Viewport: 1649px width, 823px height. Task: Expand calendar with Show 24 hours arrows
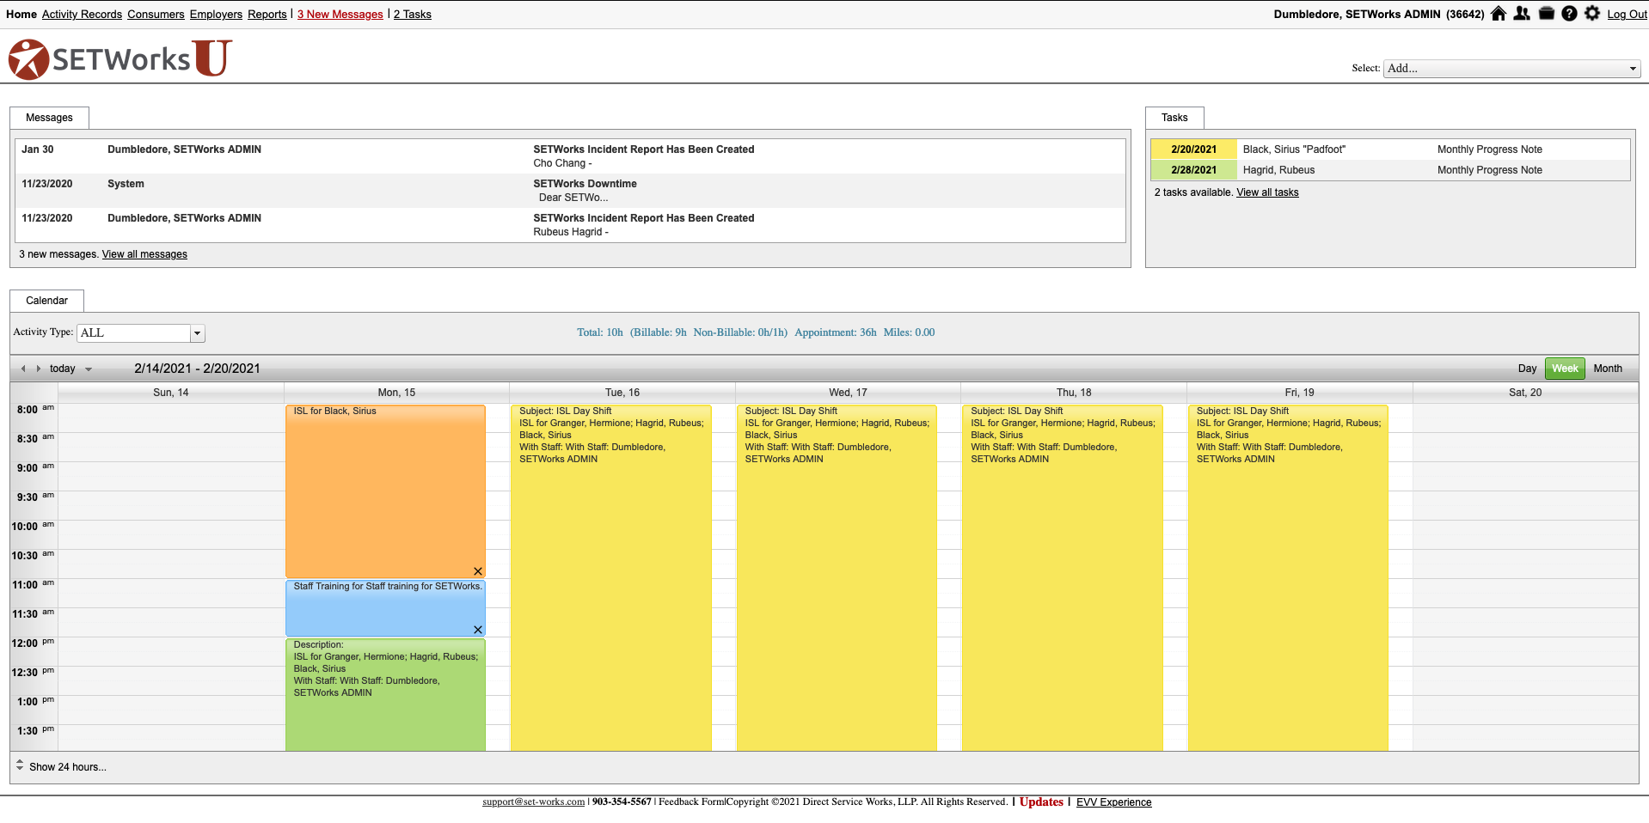pos(20,765)
